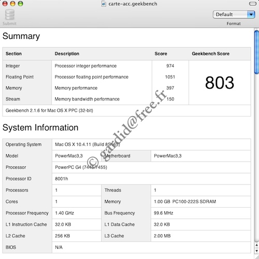The image size is (259, 259).
Task: Click the L2 Cache value 256 KB
Action: coord(63,236)
